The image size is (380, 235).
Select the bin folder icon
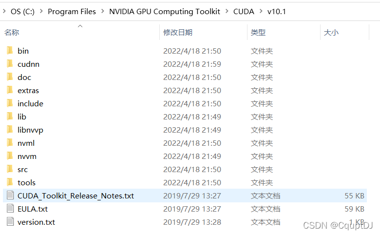click(x=10, y=51)
